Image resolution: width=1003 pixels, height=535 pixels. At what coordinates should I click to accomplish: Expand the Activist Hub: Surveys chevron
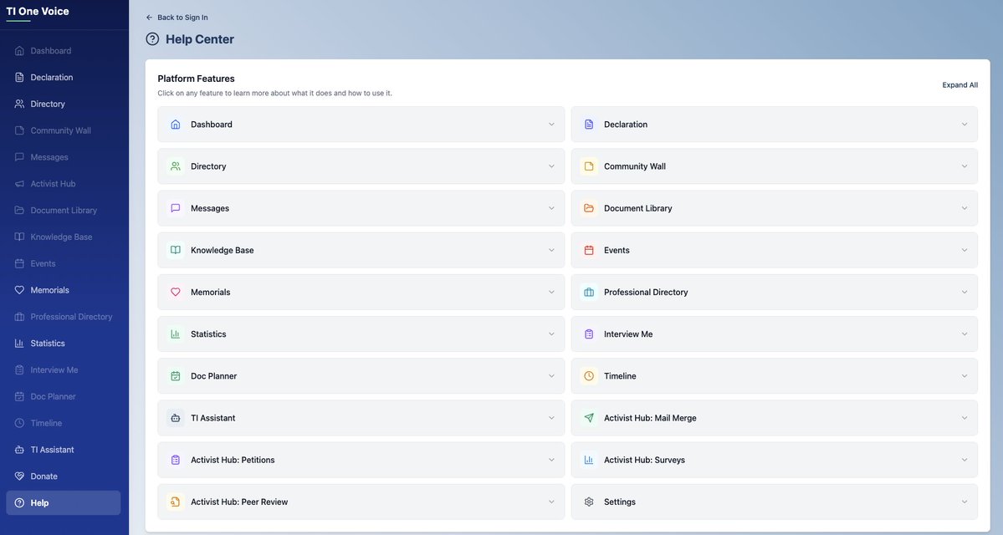click(x=965, y=461)
